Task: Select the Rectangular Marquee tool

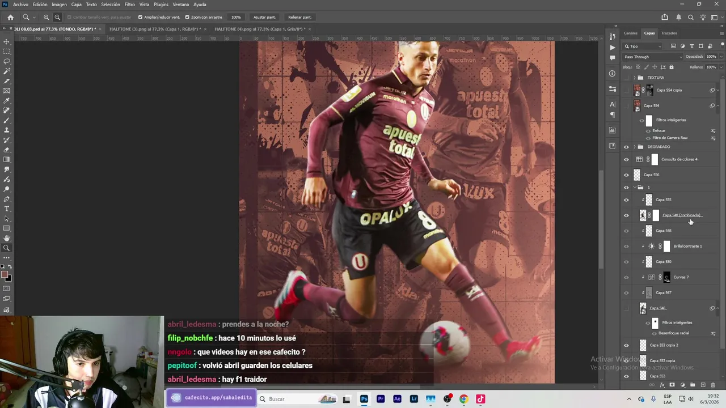Action: 7,52
